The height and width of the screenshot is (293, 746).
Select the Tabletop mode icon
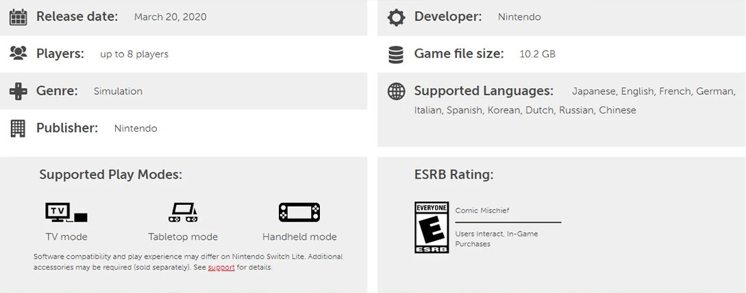[183, 212]
